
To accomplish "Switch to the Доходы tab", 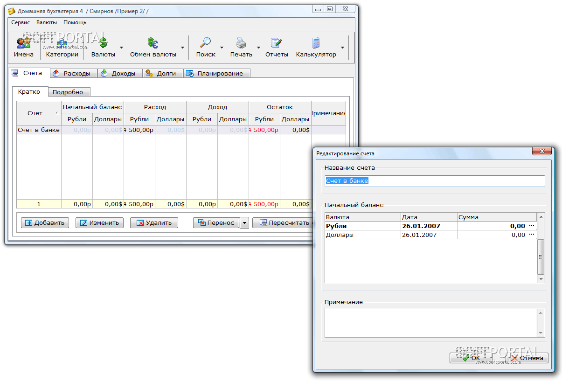I will (120, 73).
